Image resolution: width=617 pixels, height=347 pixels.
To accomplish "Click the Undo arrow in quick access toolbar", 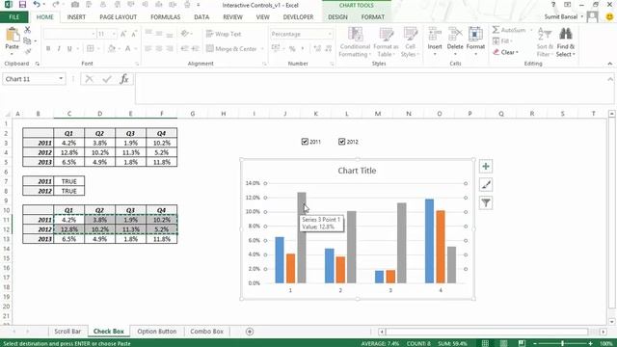I will 37,5.
